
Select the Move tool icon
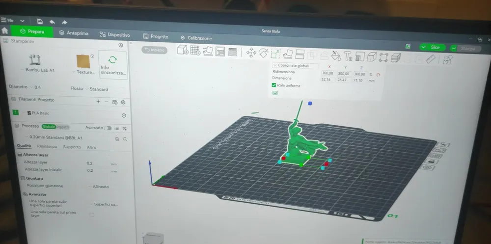251,53
